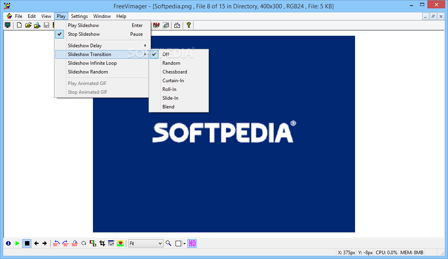448x259 pixels.
Task: Rotate image 180 degrees
Action: pyautogui.click(x=75, y=243)
